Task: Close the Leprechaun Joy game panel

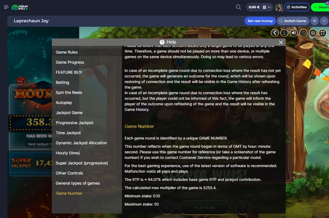Action: 324,21
